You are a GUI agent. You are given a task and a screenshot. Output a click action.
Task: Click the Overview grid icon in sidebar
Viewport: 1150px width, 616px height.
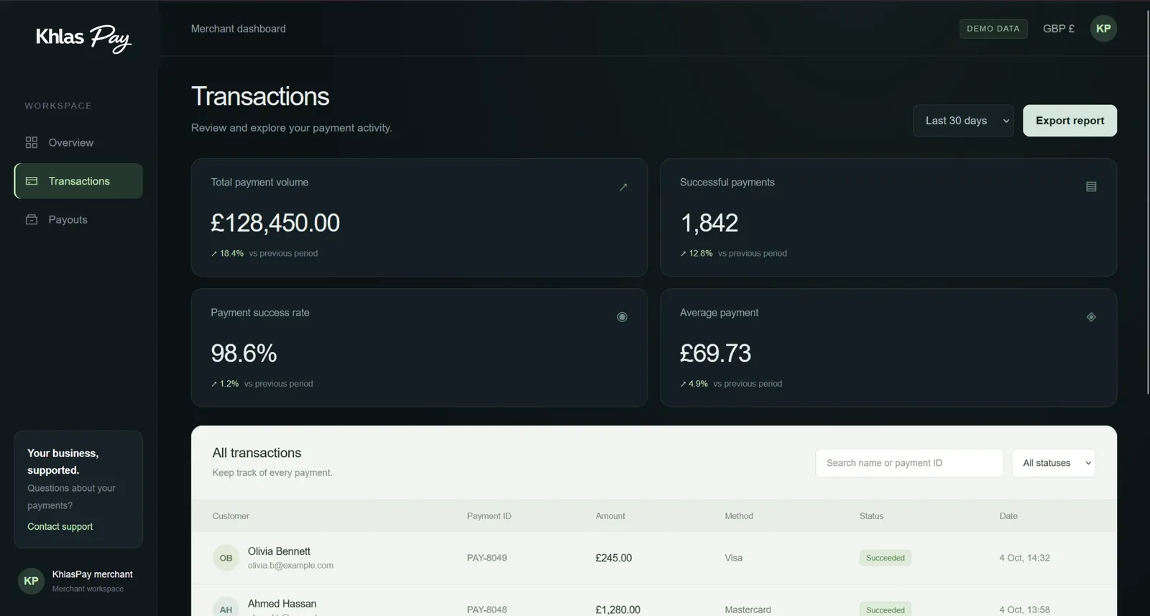pos(32,142)
